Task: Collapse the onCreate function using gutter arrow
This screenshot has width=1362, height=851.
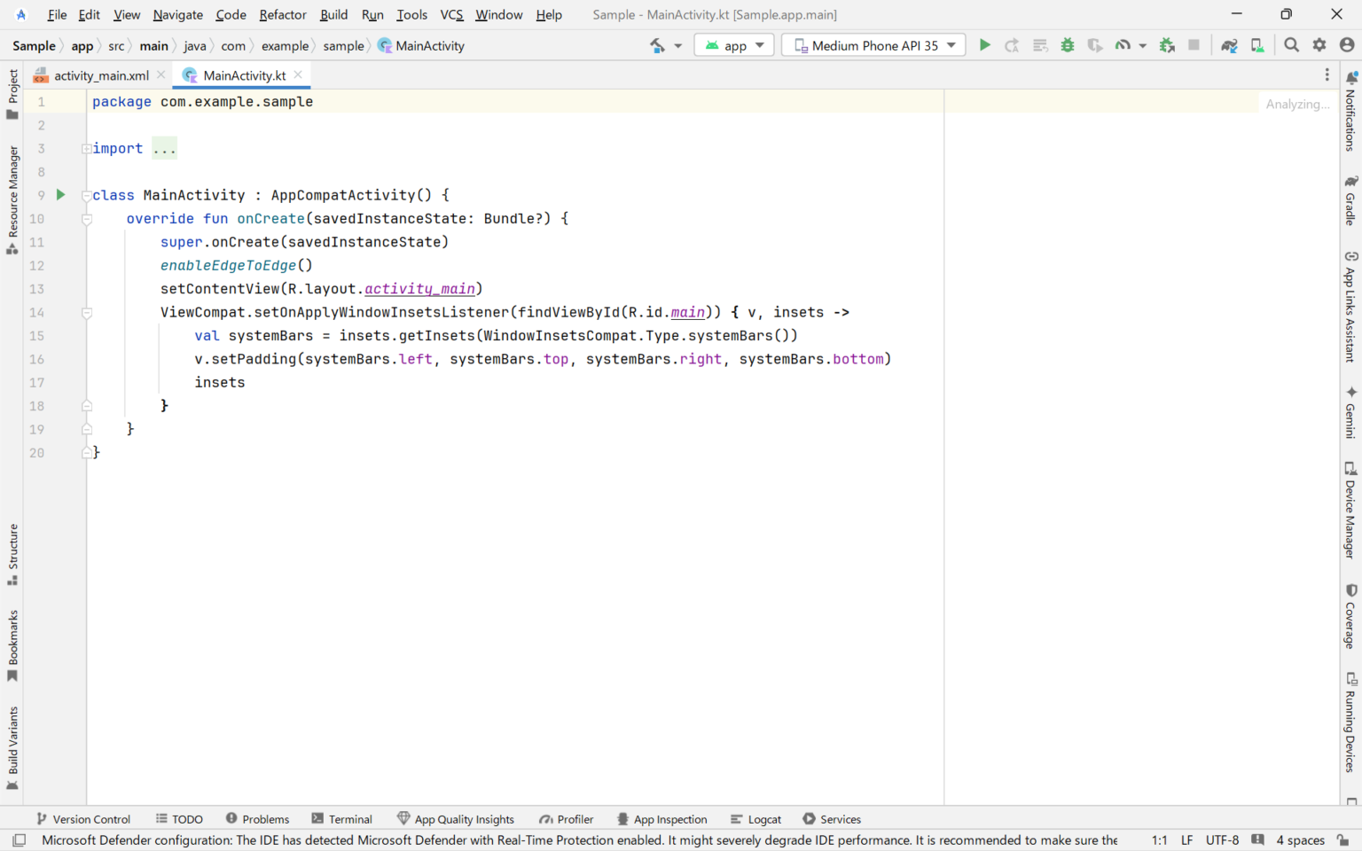Action: (86, 218)
